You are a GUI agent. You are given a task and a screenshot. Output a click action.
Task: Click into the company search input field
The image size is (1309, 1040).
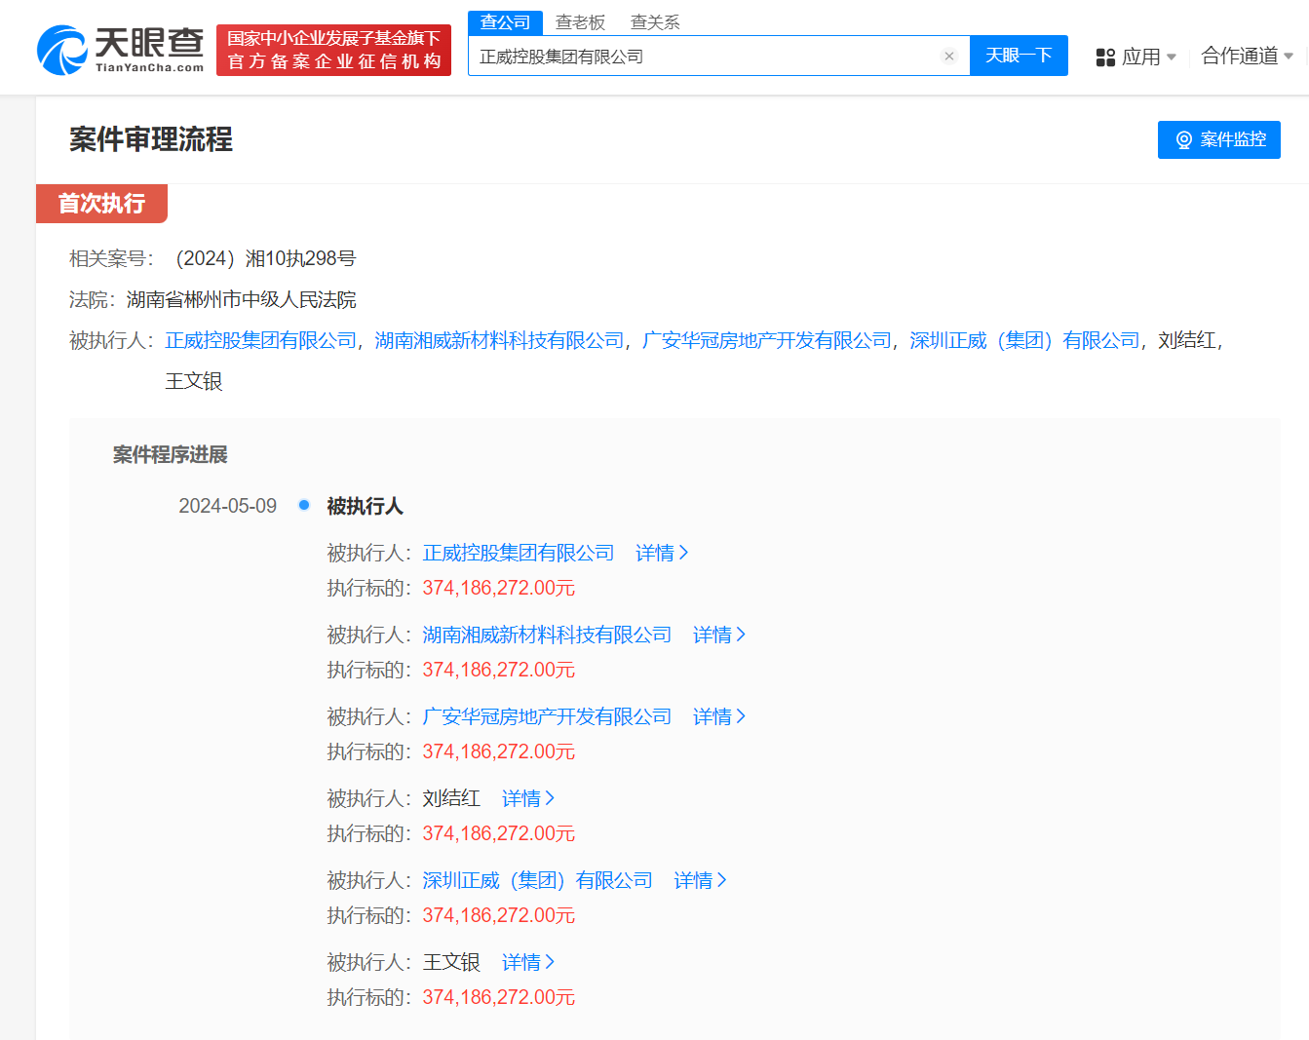click(x=702, y=57)
